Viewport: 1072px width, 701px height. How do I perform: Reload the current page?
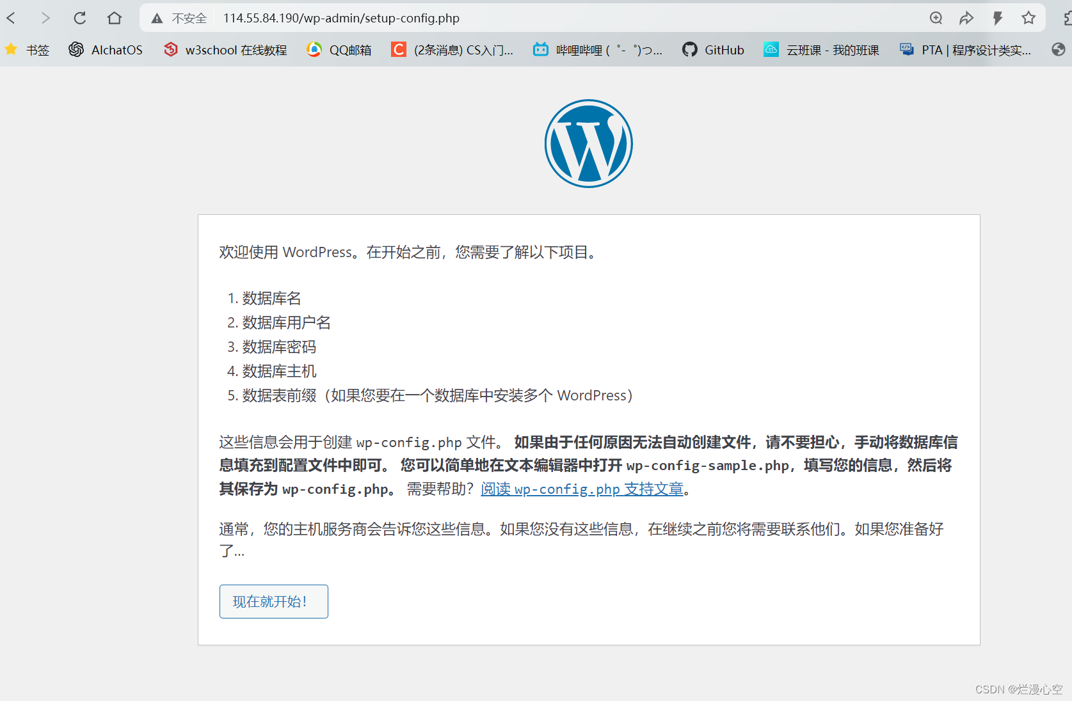pos(79,18)
